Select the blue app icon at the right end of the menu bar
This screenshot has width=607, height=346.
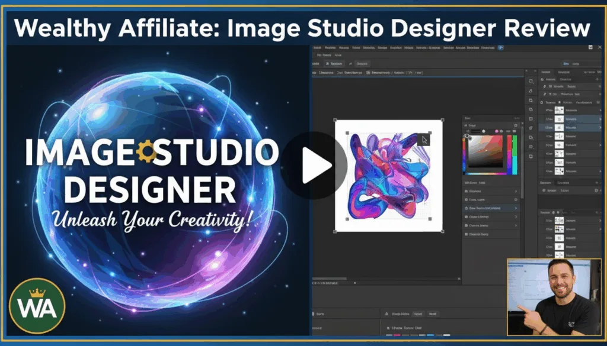click(500, 47)
